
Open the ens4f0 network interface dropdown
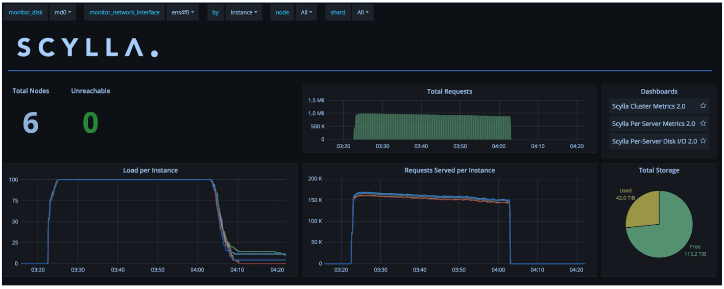[x=182, y=12]
